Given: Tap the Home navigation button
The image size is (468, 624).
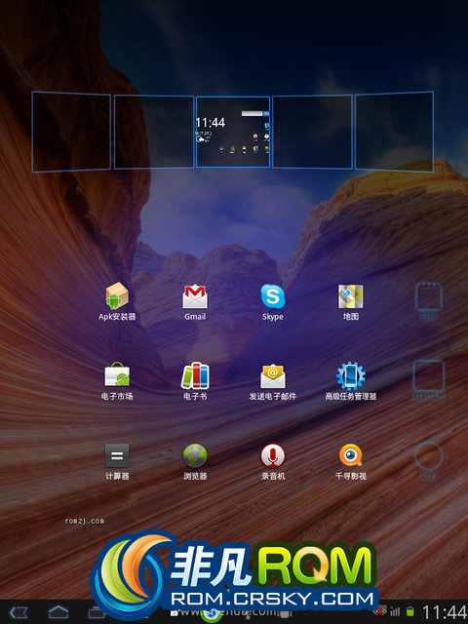Looking at the screenshot, I should (x=58, y=612).
